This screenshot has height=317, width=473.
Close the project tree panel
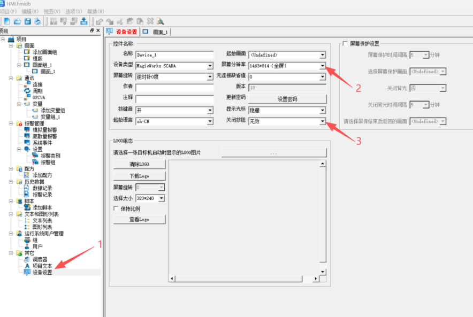[x=98, y=30]
